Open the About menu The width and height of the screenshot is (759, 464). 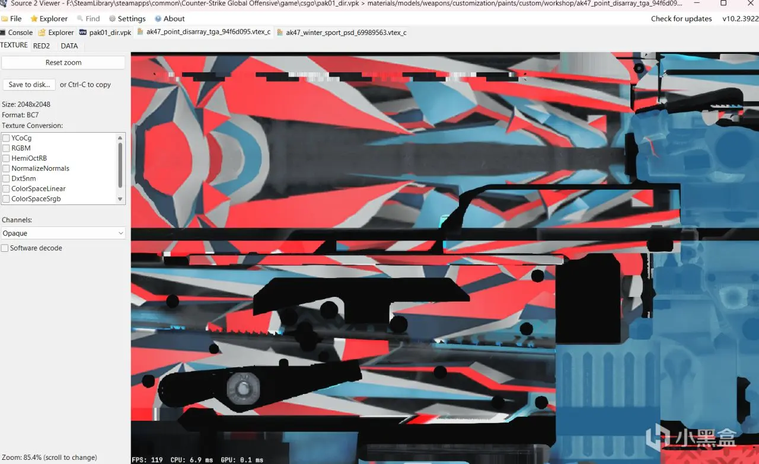click(170, 18)
